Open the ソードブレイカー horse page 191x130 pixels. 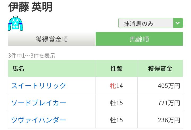tap(39, 103)
